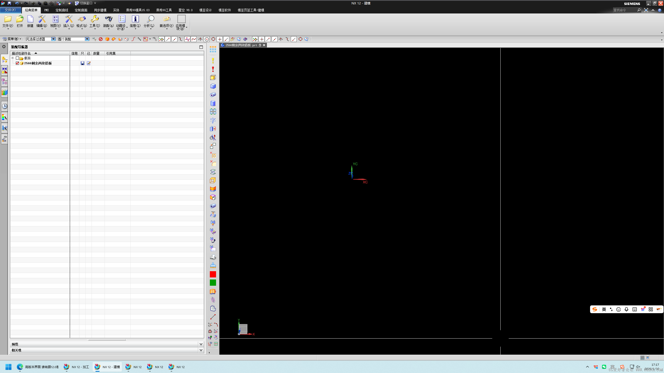Uncheck the 2566剩余两块铝板 component checkbox
Screen dimensions: 664x373
pos(17,63)
